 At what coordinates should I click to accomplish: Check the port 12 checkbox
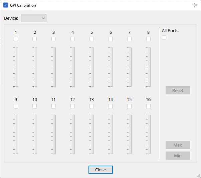tap(72, 106)
